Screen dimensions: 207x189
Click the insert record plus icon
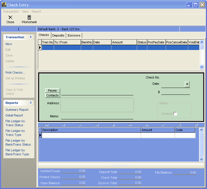click(x=113, y=125)
